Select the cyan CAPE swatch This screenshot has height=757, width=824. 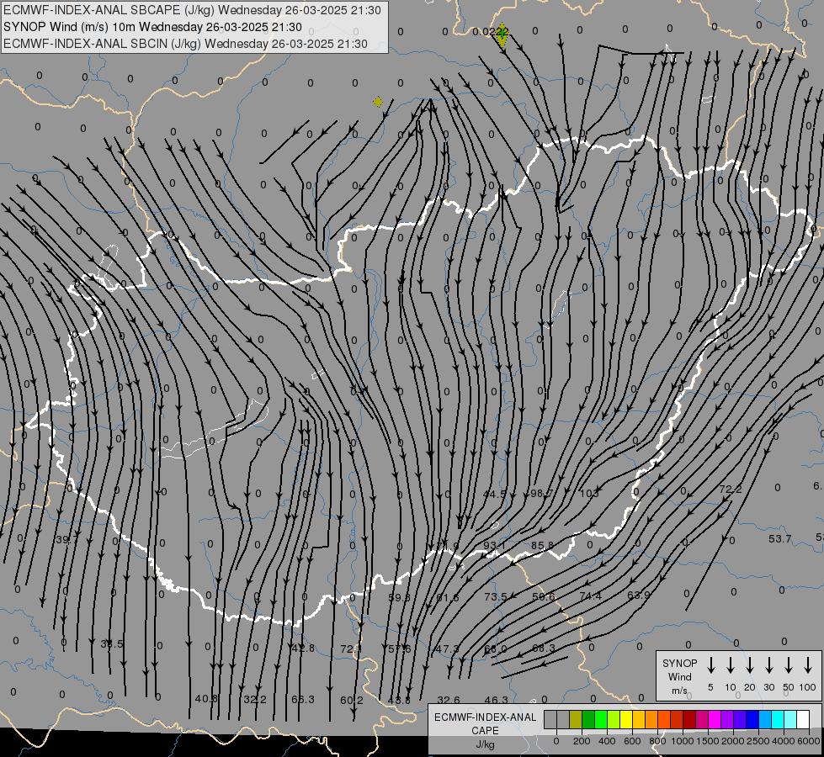[777, 720]
